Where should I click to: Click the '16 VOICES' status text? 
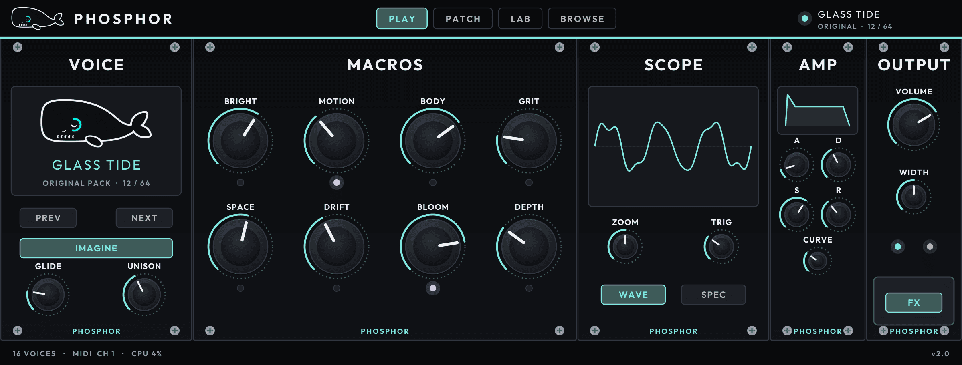click(x=34, y=354)
